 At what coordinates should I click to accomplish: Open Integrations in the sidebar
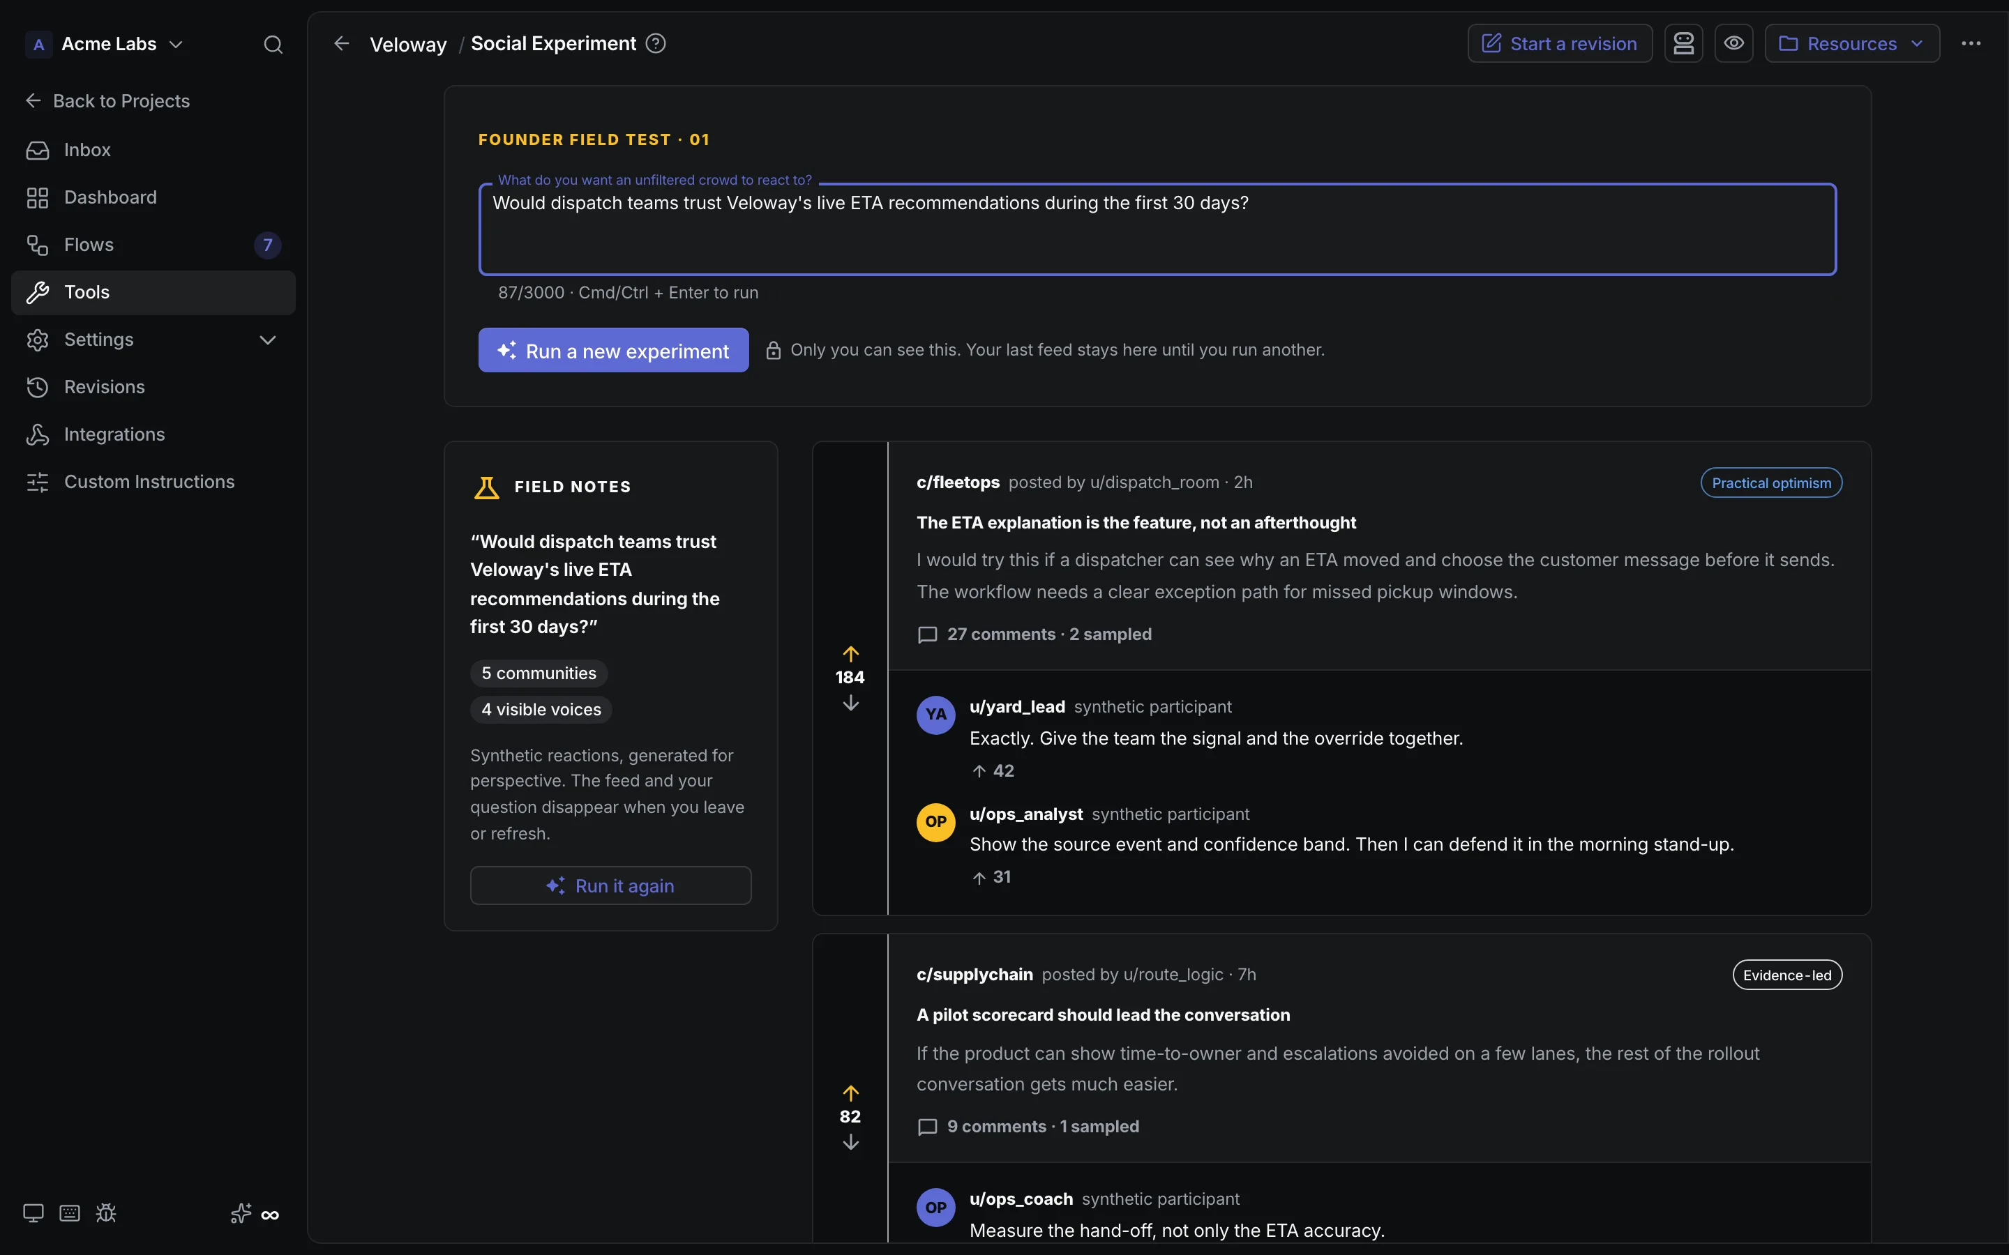tap(153, 435)
